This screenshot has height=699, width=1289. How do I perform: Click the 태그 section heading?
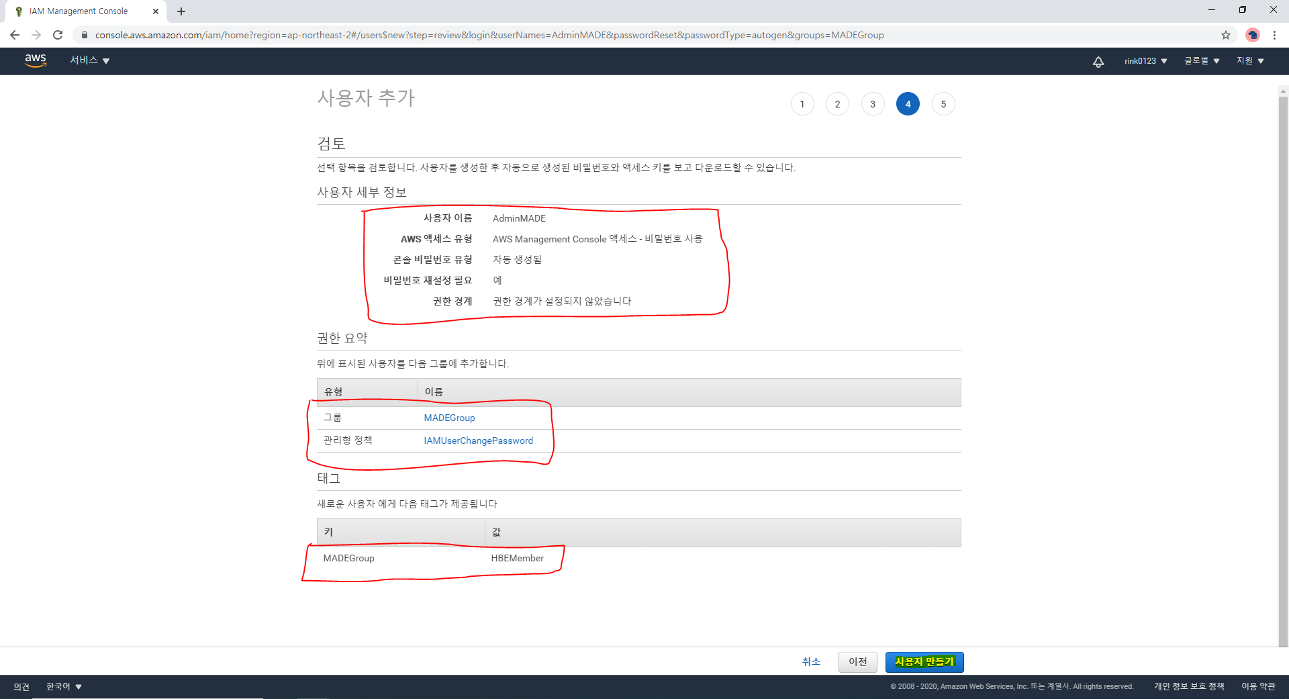click(329, 478)
